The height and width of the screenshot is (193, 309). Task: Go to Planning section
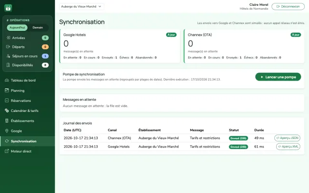click(x=28, y=90)
